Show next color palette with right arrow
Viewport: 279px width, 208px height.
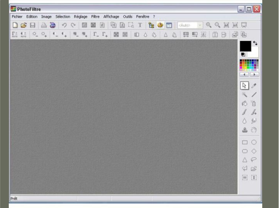tap(254, 74)
